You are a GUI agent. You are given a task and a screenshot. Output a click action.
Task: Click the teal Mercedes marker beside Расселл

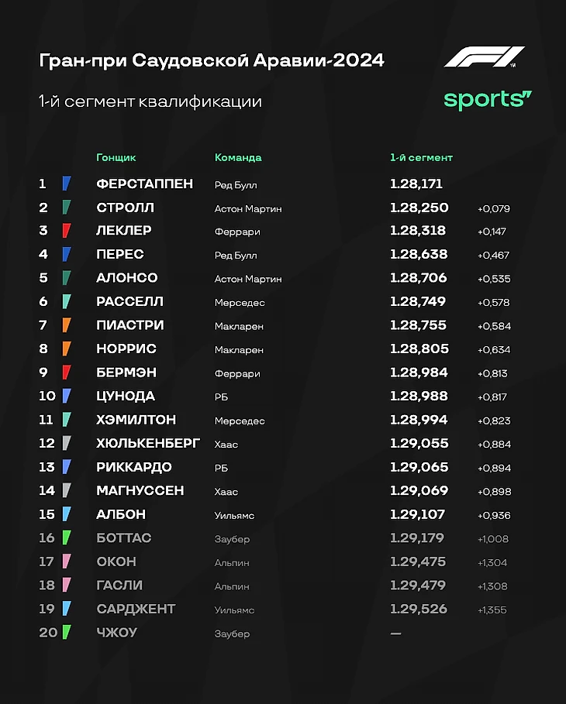pos(67,301)
